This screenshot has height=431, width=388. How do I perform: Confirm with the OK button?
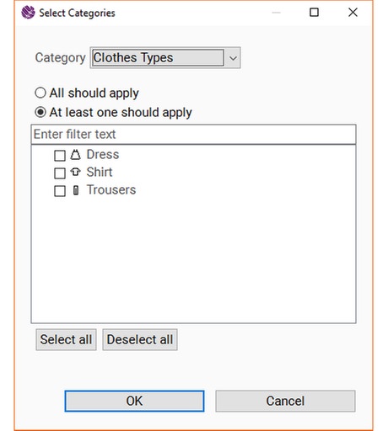click(x=134, y=401)
